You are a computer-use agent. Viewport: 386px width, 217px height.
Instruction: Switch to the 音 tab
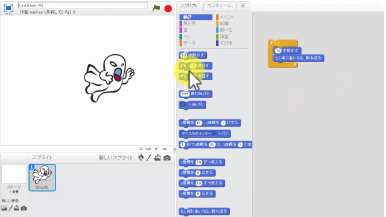pos(243,5)
